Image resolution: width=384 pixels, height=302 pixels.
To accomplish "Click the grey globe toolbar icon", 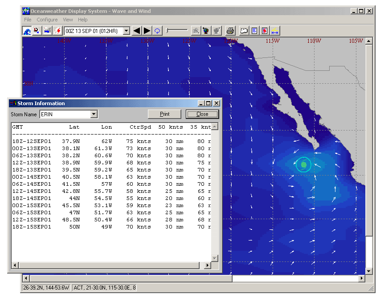I will coord(217,31).
